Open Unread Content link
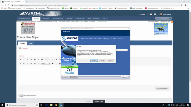Screen dimensions: 191x107 pos(153,22)
